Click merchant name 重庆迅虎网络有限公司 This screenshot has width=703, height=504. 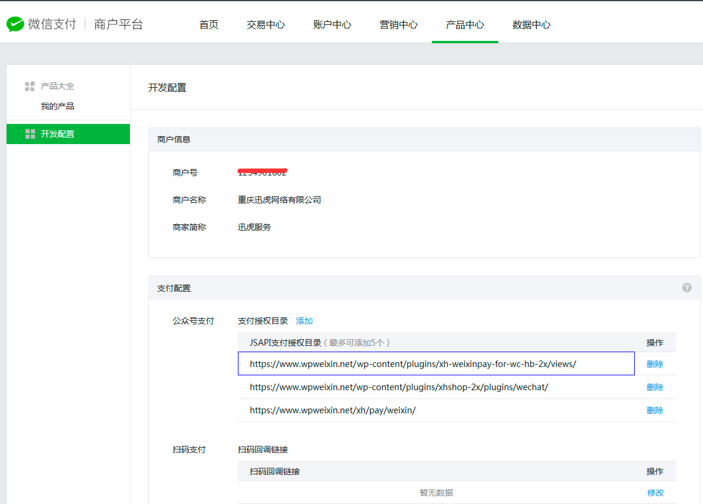[279, 200]
